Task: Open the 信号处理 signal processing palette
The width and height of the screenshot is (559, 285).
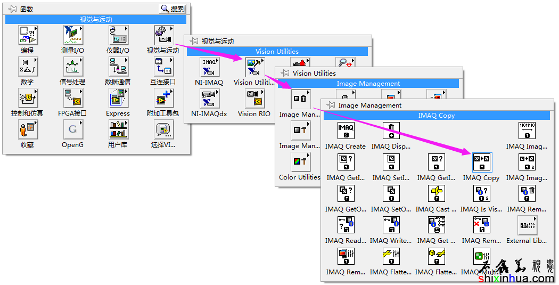Action: coord(72,67)
